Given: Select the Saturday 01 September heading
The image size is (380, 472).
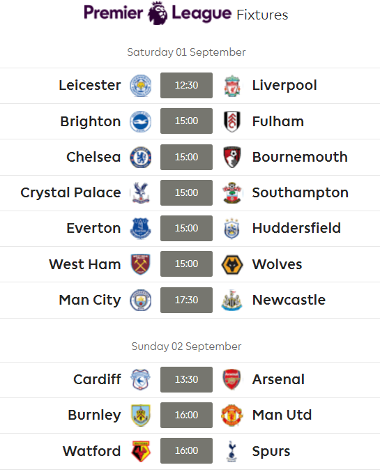Looking at the screenshot, I should pos(186,52).
